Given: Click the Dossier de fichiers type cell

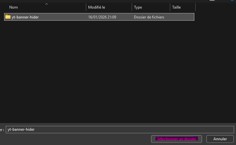Looking at the screenshot, I should pyautogui.click(x=149, y=17).
